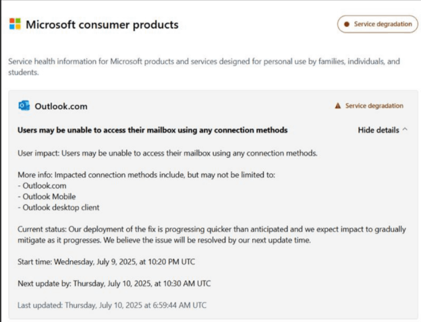Image resolution: width=421 pixels, height=322 pixels.
Task: Click the Outlook.com envelope icon
Action: pyautogui.click(x=24, y=106)
